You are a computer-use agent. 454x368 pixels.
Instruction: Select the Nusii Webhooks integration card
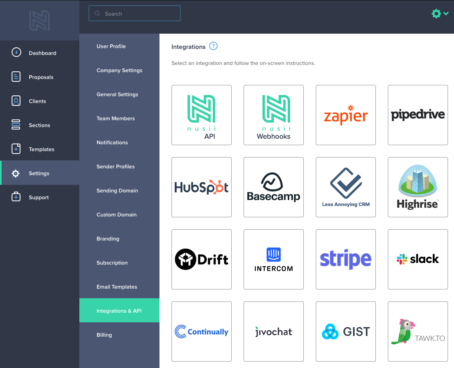(274, 115)
